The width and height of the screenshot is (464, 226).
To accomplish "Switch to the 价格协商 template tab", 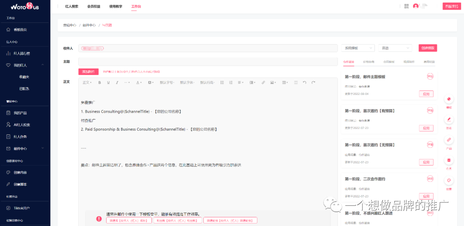I will [369, 62].
